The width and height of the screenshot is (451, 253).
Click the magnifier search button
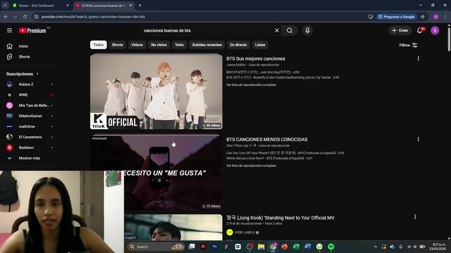tap(290, 31)
